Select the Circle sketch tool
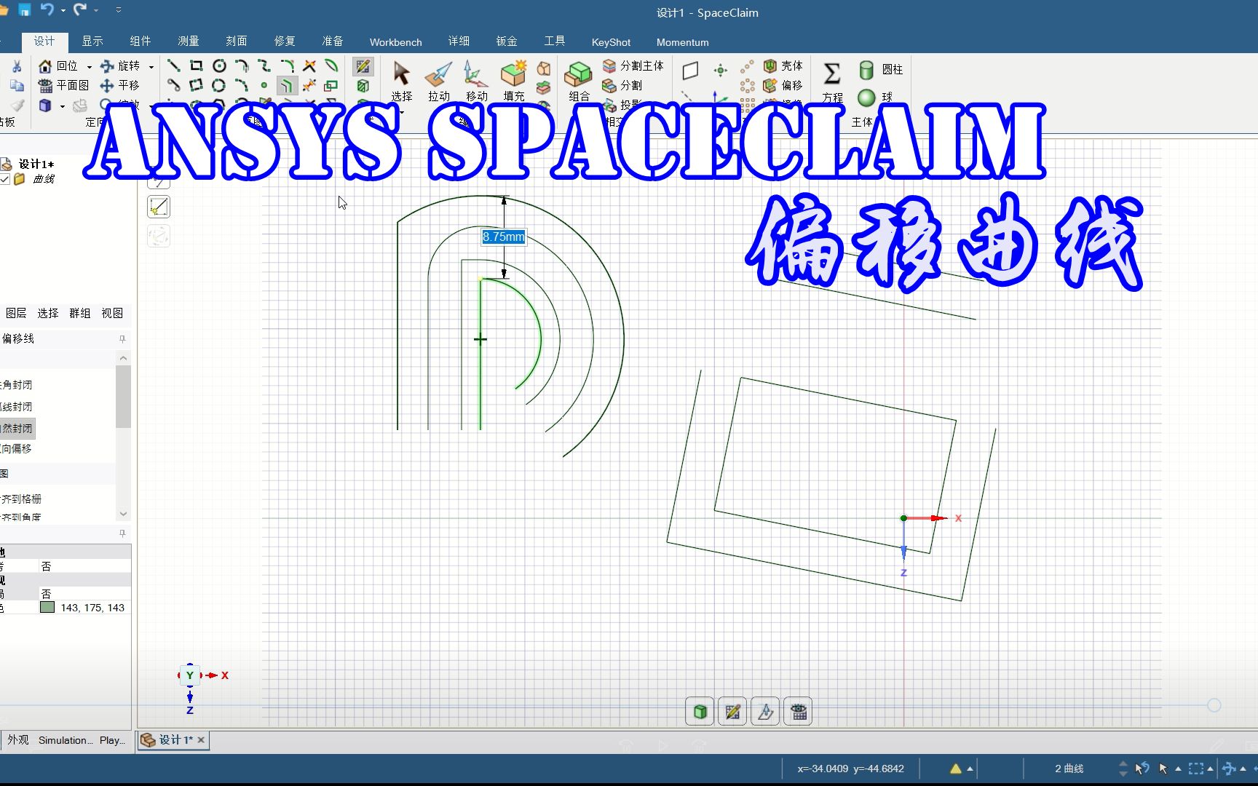1258x786 pixels. 219,66
